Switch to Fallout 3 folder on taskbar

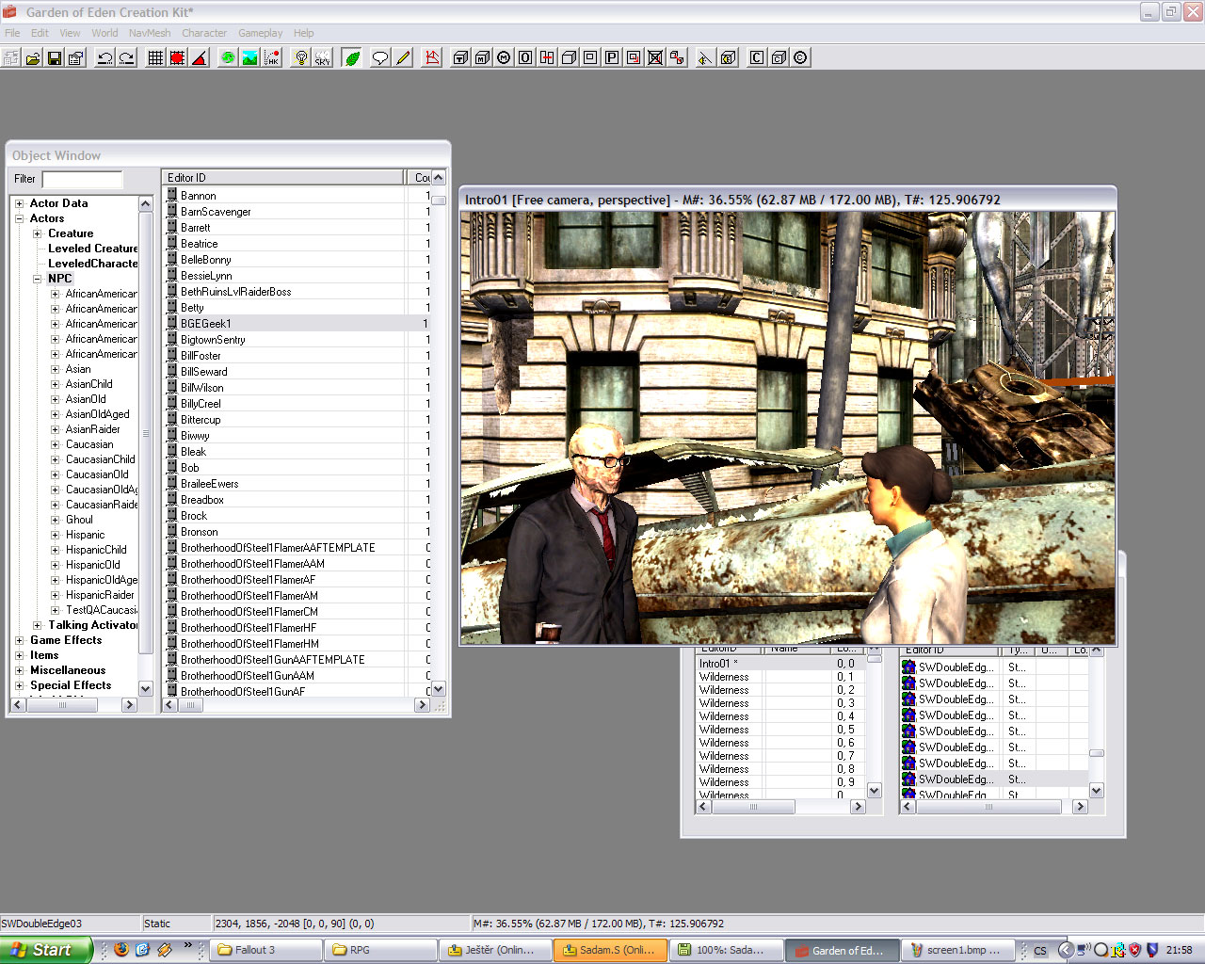tap(265, 950)
